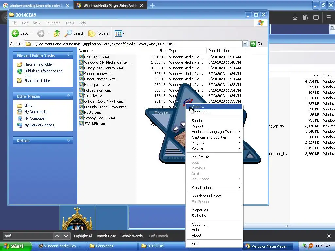Viewport: 335px width, 251px height.
Task: Toggle Shuffle in the context menu
Action: [x=215, y=121]
